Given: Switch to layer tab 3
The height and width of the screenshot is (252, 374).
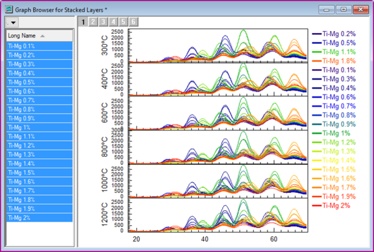Looking at the screenshot, I should point(103,22).
